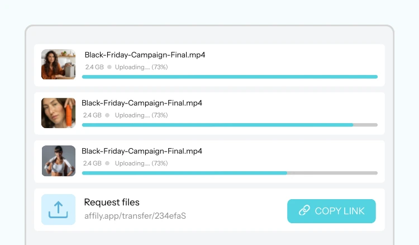This screenshot has width=419, height=245.
Task: Click the gray status dot in second upload row
Action: [108, 115]
